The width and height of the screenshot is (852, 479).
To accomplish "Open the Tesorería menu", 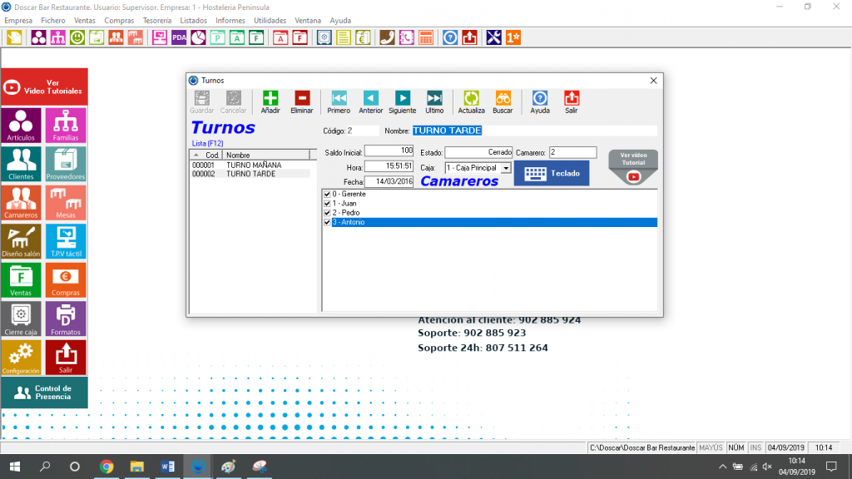I will pos(157,21).
